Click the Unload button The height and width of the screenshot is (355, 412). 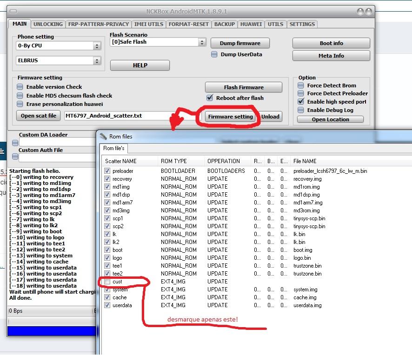pyautogui.click(x=270, y=117)
